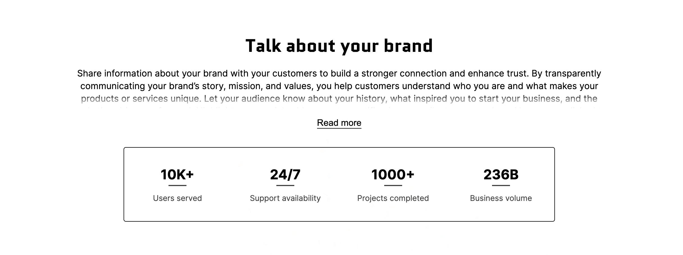Select the 'Talk about your brand' heading

[339, 46]
